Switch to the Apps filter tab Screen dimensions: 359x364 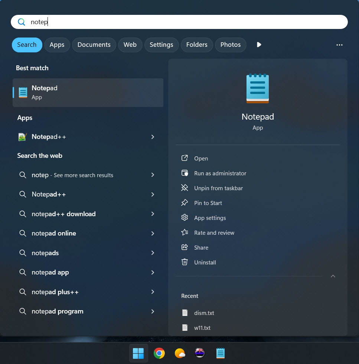point(57,45)
